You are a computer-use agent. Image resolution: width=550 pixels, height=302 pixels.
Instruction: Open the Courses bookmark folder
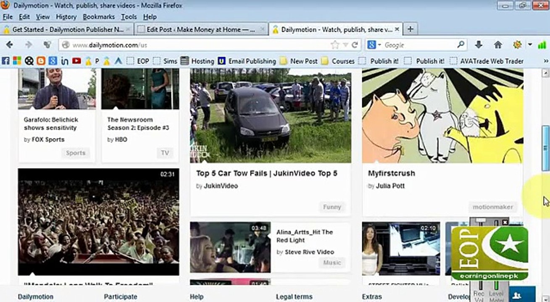tap(338, 61)
